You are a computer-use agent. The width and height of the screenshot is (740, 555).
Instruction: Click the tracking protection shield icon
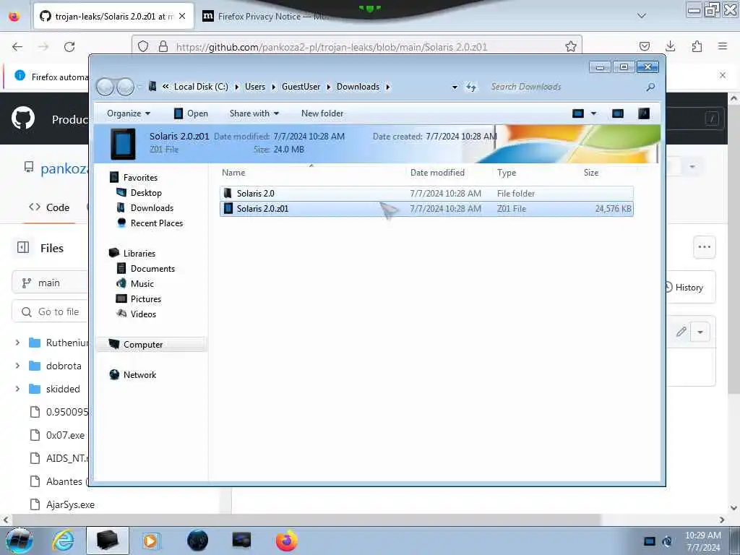tap(143, 46)
